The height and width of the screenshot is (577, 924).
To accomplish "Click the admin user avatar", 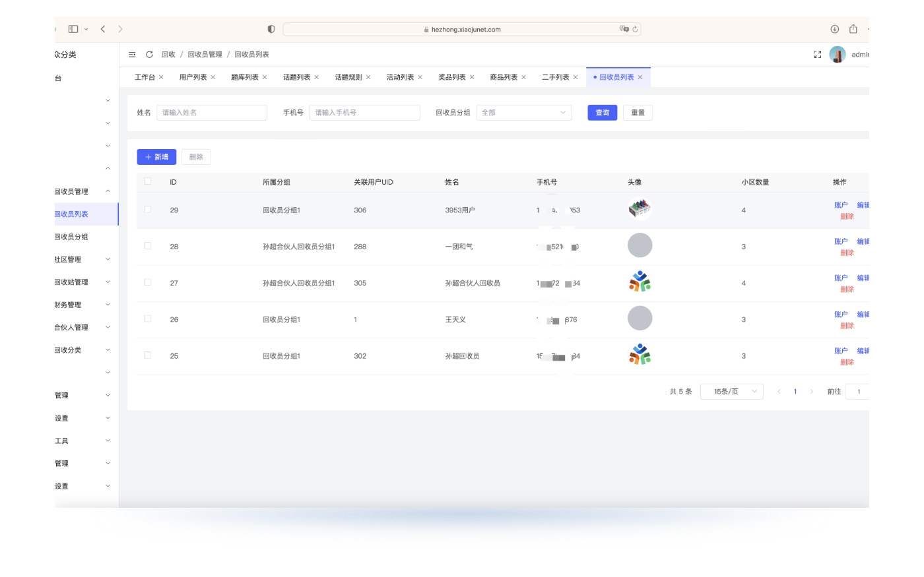I will coord(837,55).
